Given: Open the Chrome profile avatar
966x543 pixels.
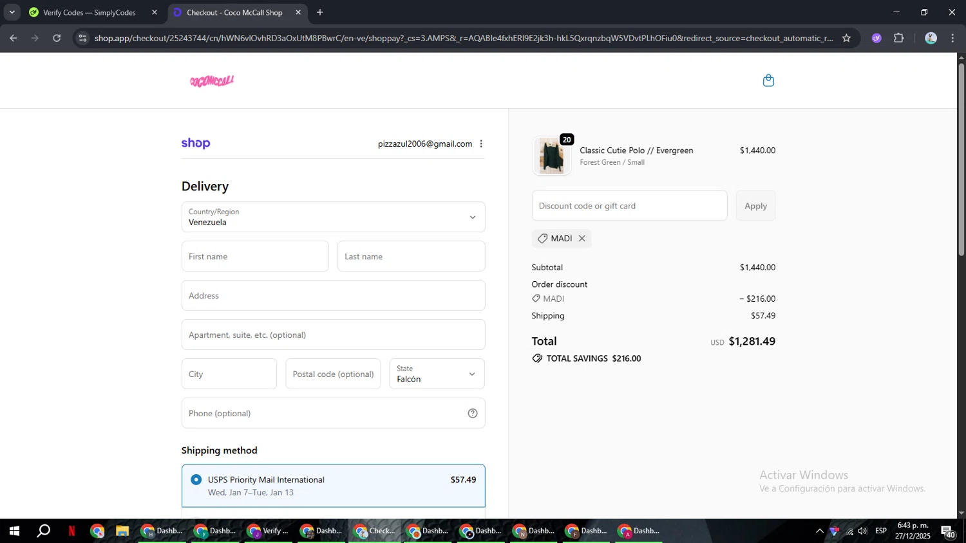Looking at the screenshot, I should pyautogui.click(x=931, y=38).
